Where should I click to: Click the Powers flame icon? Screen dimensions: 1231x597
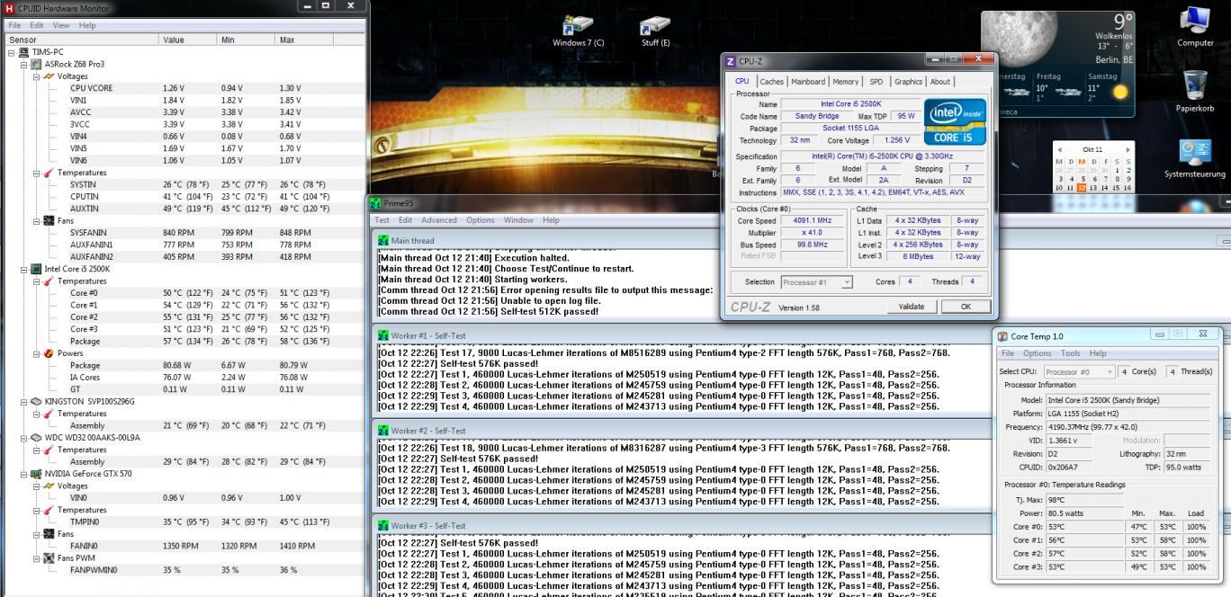[x=49, y=353]
